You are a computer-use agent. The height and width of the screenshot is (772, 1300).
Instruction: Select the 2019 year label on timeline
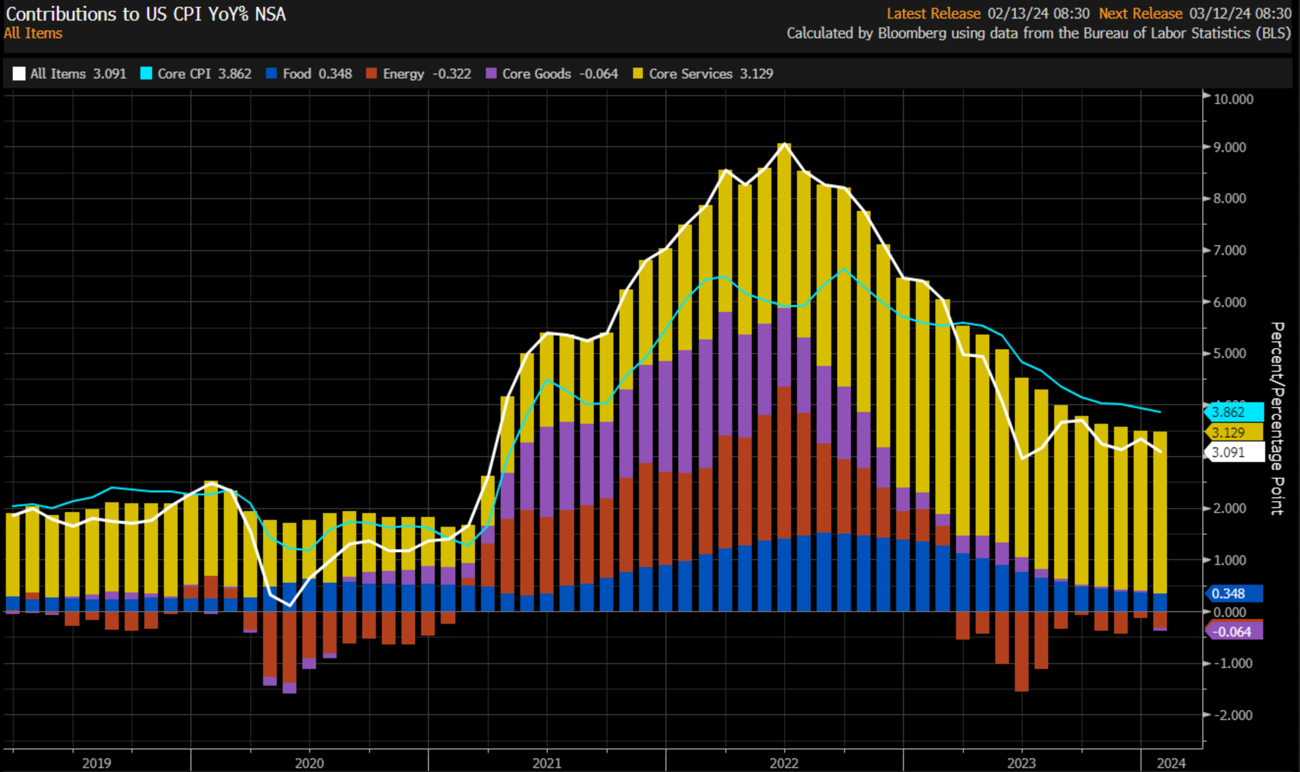point(96,763)
